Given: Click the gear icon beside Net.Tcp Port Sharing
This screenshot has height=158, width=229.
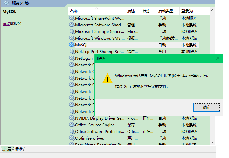Looking at the screenshot, I should coord(72,51).
